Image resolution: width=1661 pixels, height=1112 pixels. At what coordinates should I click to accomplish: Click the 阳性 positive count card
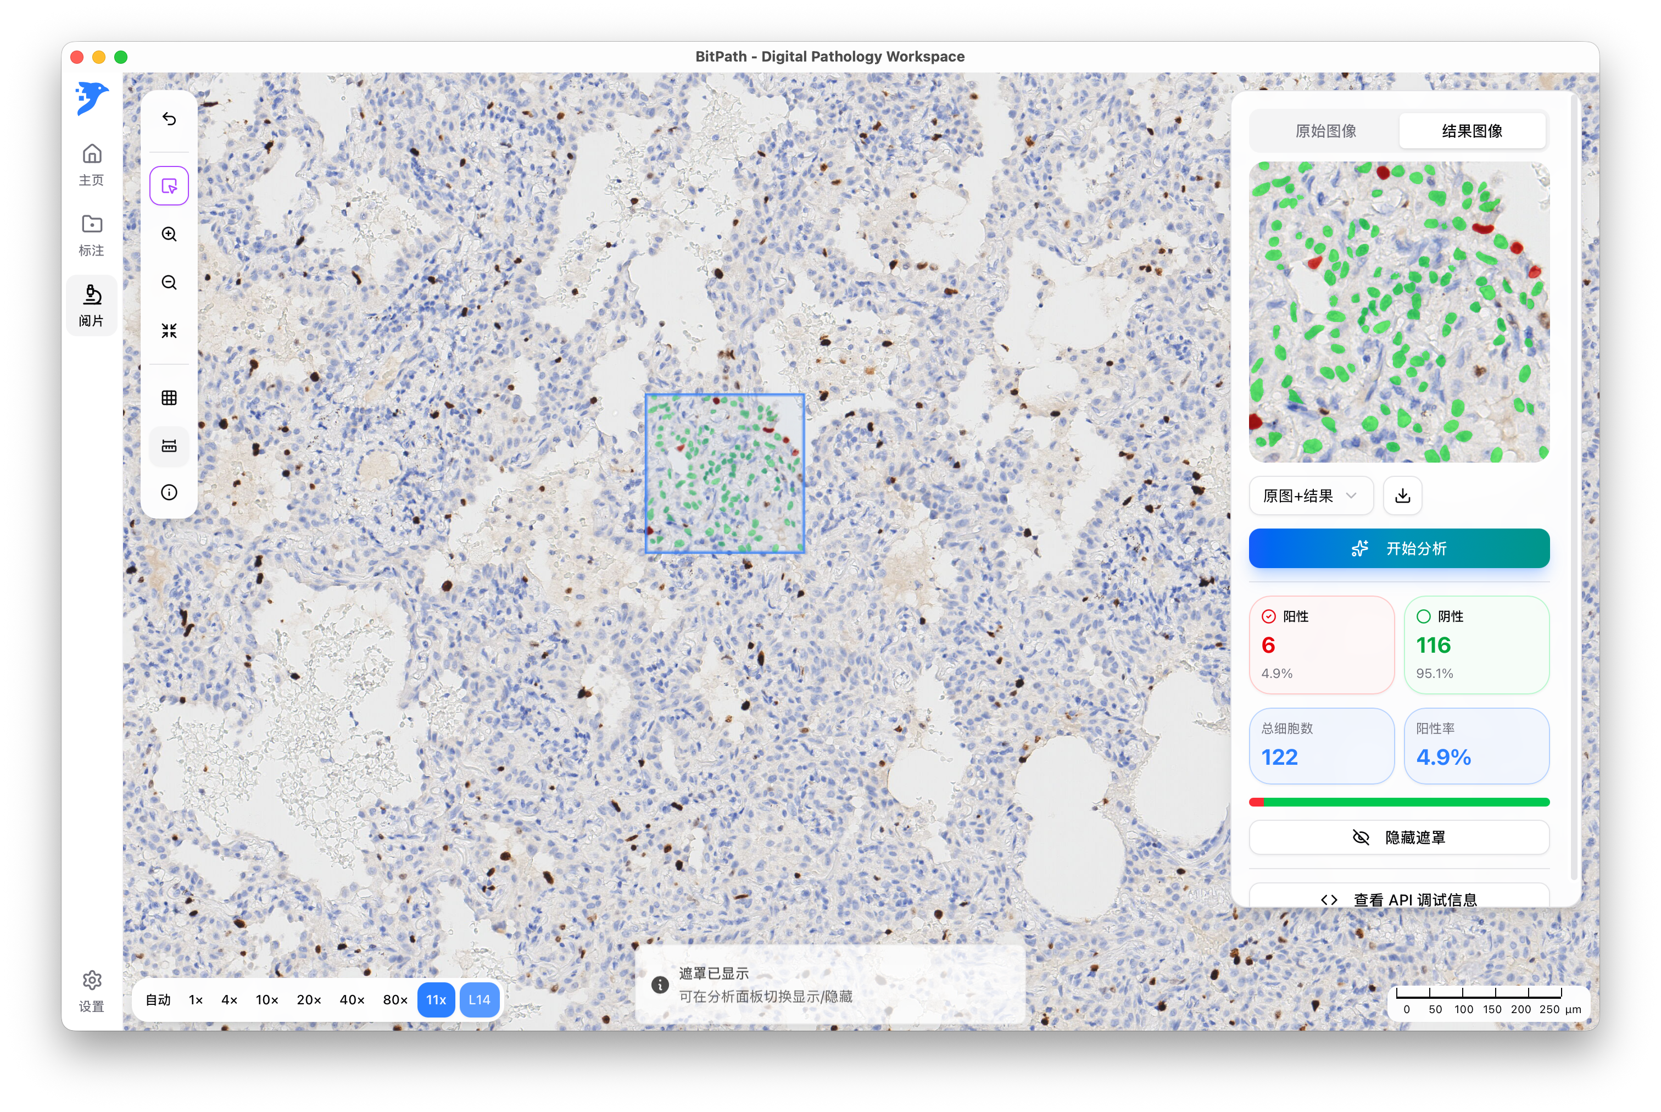(x=1322, y=644)
